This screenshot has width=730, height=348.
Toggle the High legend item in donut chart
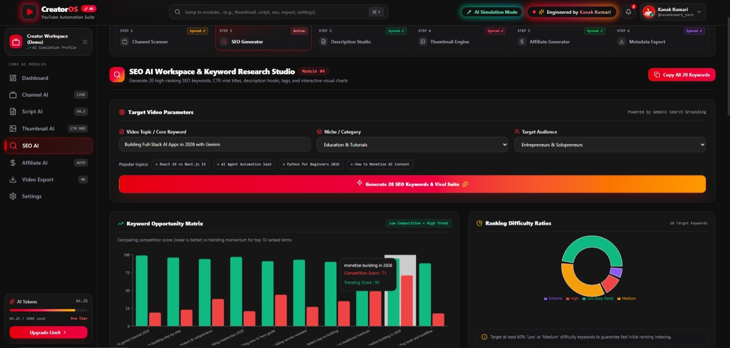(x=572, y=299)
